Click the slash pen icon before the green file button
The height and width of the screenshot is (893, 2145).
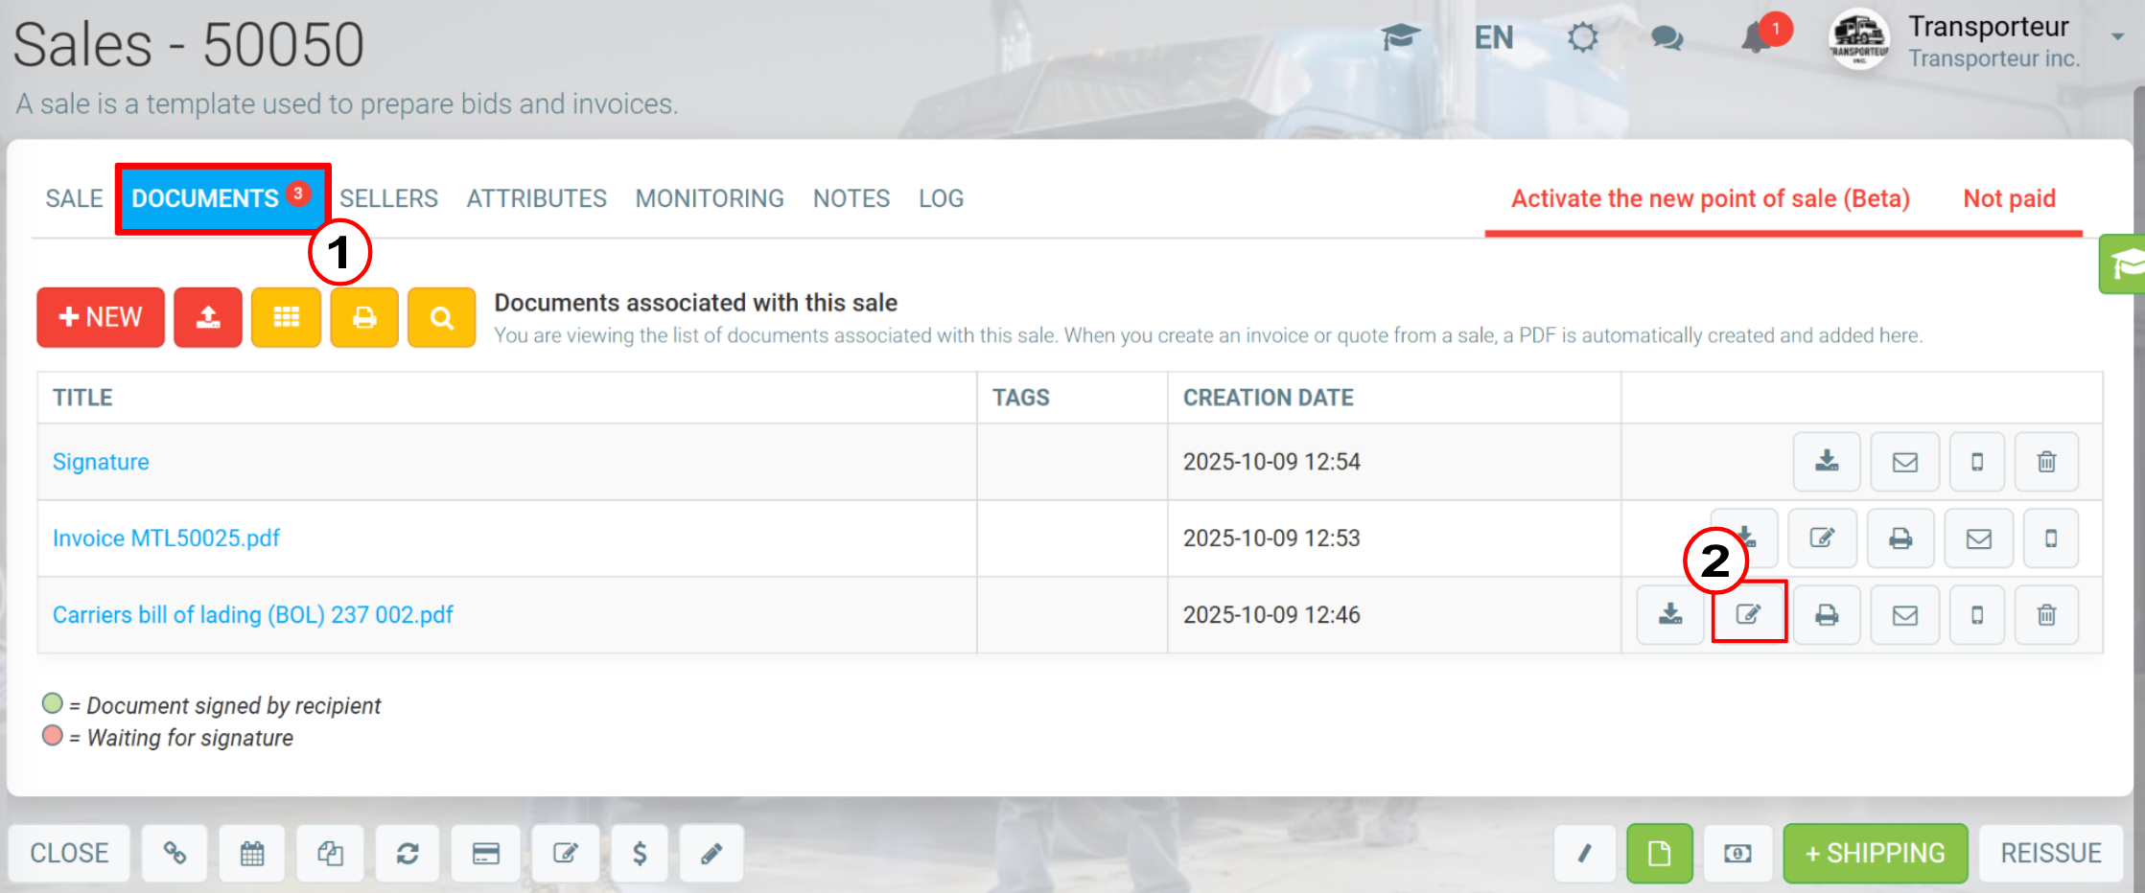1585,853
